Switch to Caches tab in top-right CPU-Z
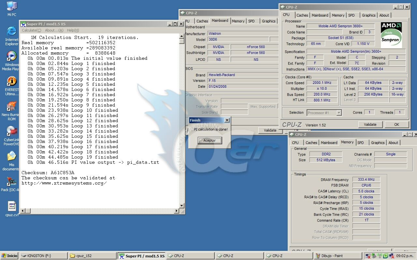Screen dimensions: 417x260 click(x=302, y=15)
